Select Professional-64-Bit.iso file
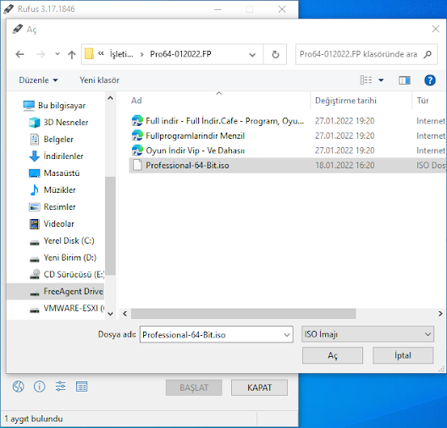The width and height of the screenshot is (447, 428). 288,166
